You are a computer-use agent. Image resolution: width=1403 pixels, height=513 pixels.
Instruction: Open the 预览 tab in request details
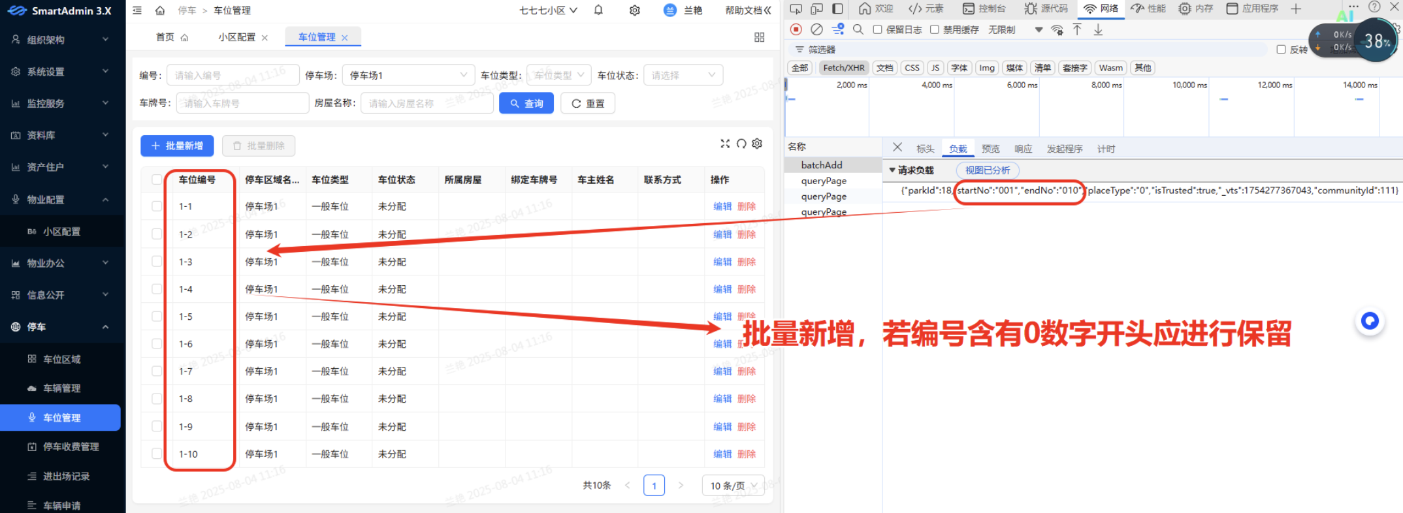(990, 149)
